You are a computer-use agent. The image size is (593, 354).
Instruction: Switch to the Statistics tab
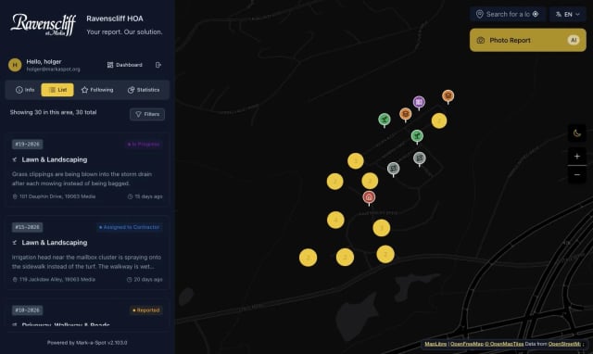(x=144, y=90)
